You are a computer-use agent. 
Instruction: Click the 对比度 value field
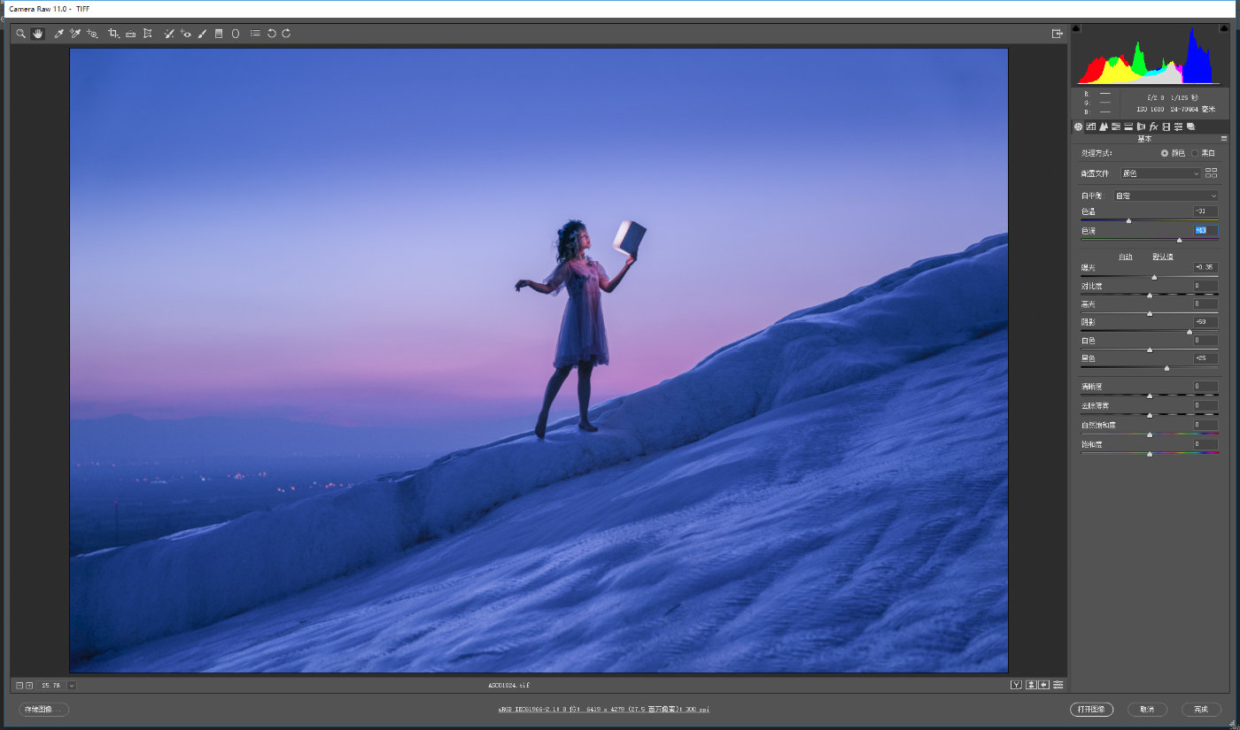tap(1205, 286)
